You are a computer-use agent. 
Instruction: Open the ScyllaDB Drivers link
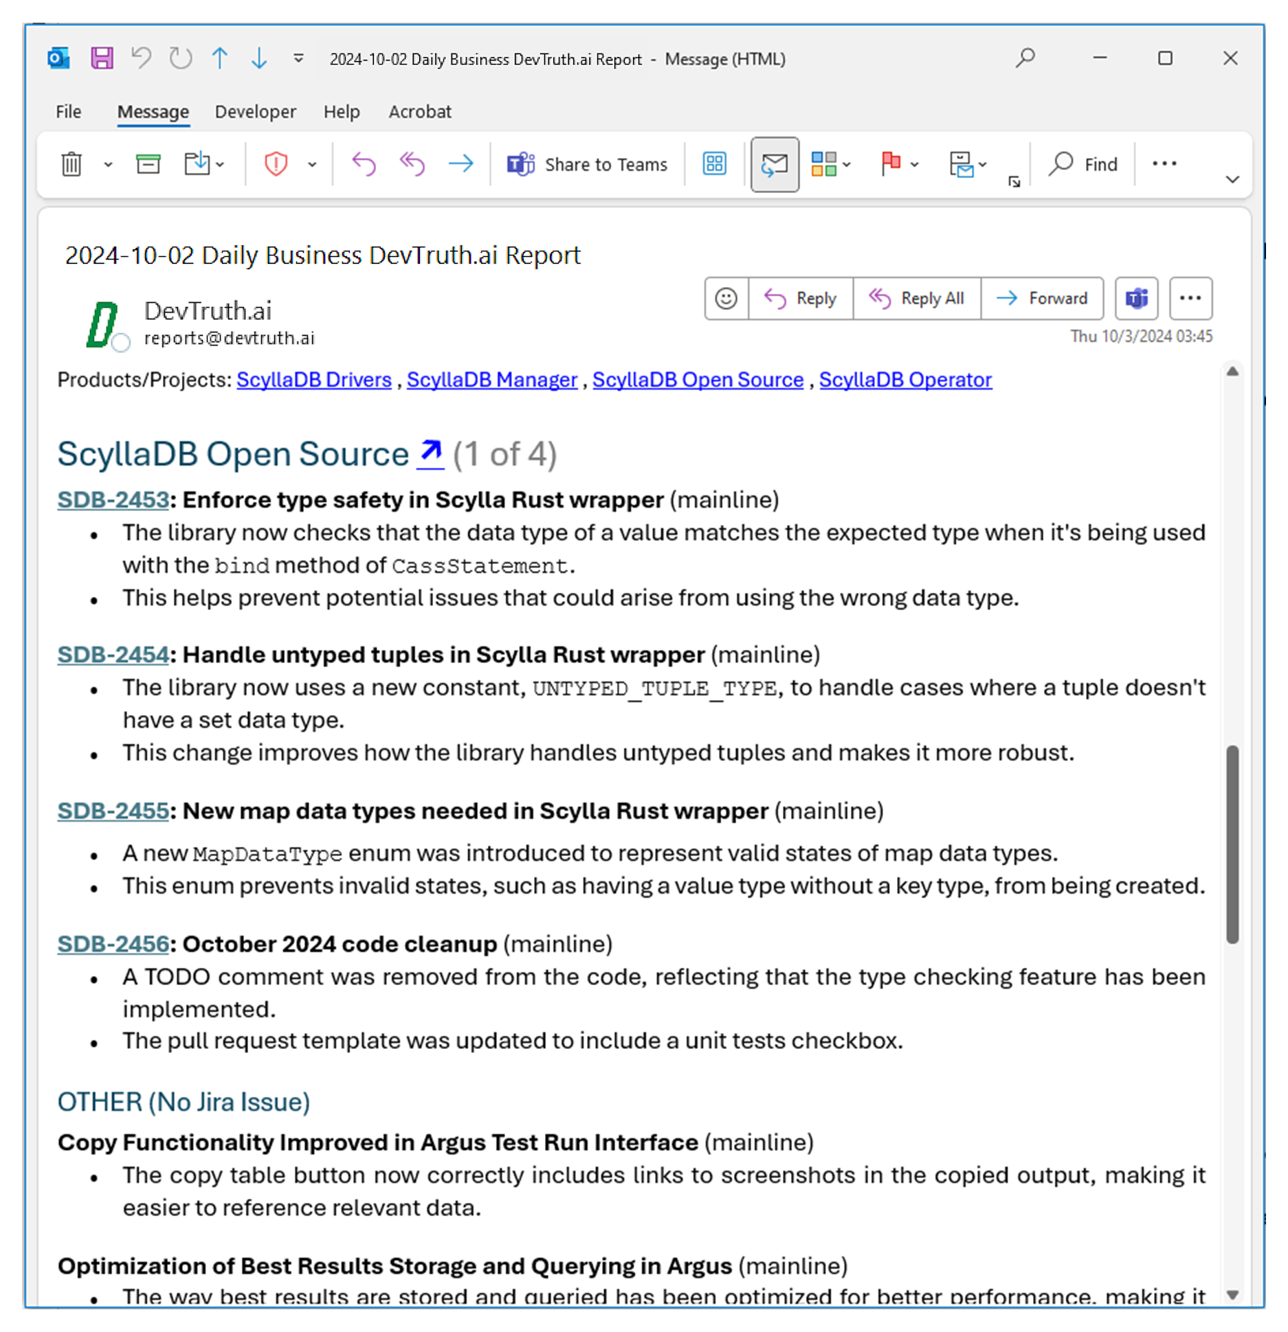[313, 380]
